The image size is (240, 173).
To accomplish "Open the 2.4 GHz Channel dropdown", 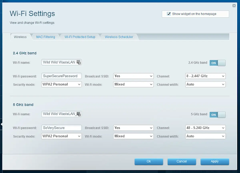I will tap(205, 76).
